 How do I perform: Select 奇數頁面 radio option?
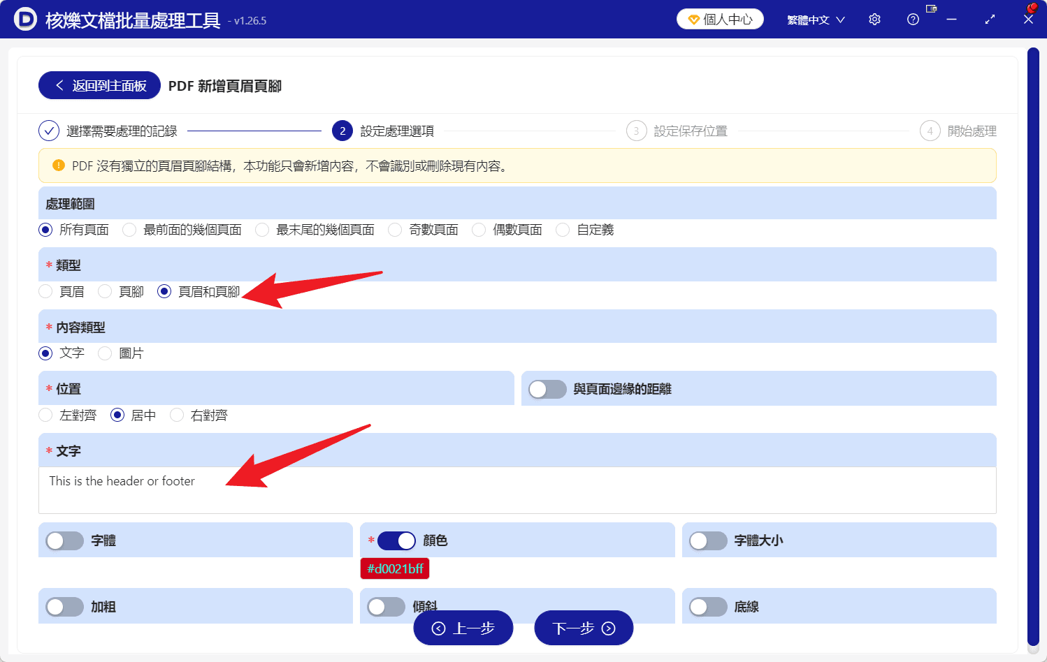point(395,230)
